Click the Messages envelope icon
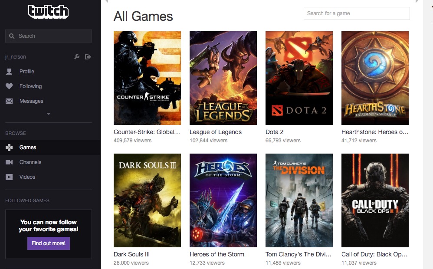The image size is (433, 269). point(9,101)
